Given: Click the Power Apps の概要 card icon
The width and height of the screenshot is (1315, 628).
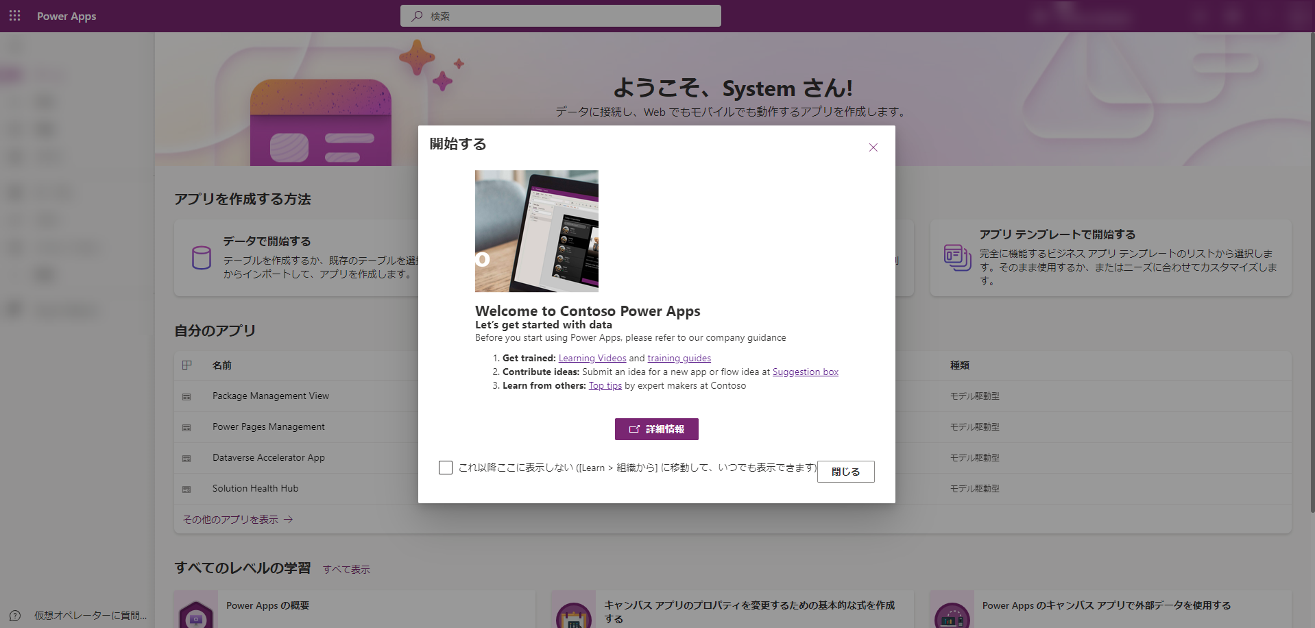Looking at the screenshot, I should tap(196, 614).
